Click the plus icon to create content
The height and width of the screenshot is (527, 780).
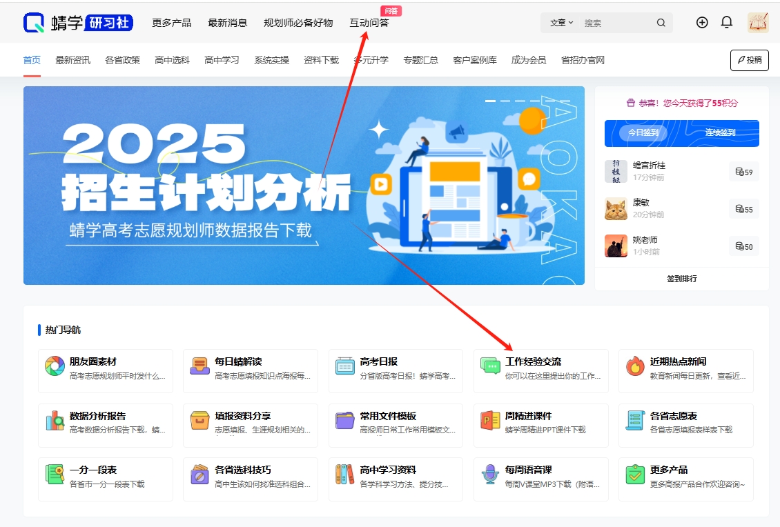702,22
